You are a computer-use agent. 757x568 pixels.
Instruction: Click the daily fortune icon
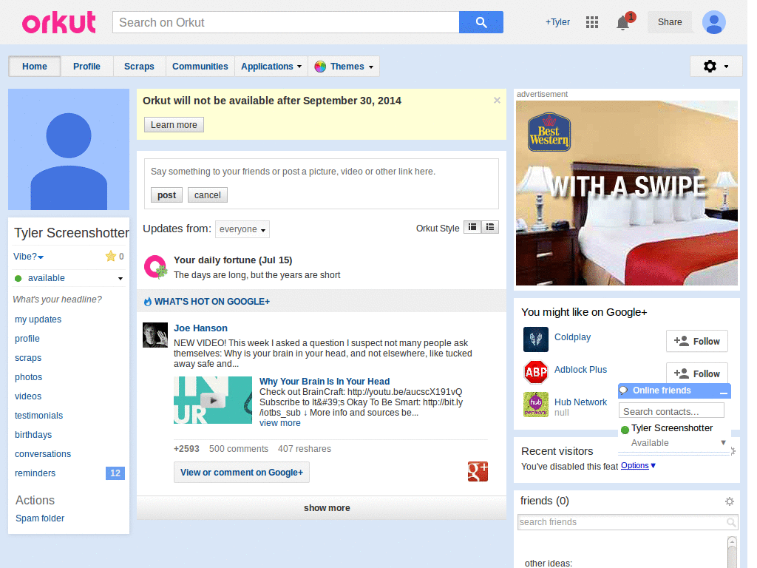(x=155, y=267)
